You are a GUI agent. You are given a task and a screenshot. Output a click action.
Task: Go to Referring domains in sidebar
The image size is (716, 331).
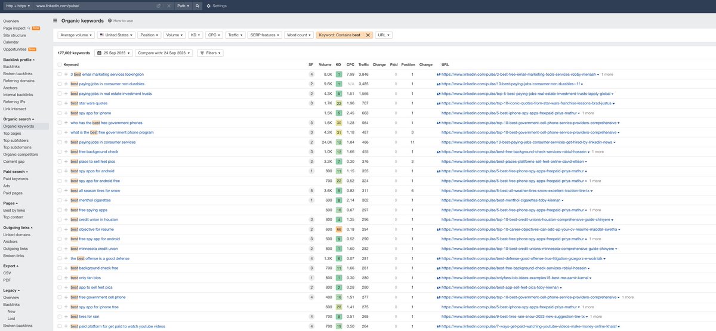[18, 81]
